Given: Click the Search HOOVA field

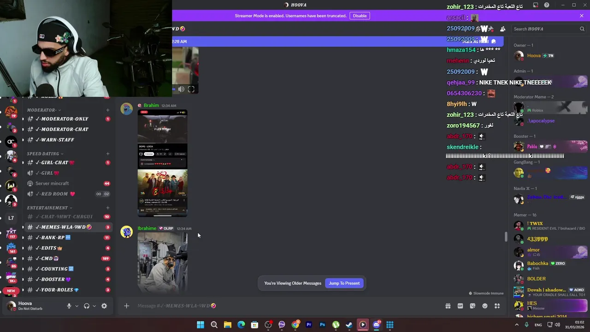Looking at the screenshot, I should [549, 29].
